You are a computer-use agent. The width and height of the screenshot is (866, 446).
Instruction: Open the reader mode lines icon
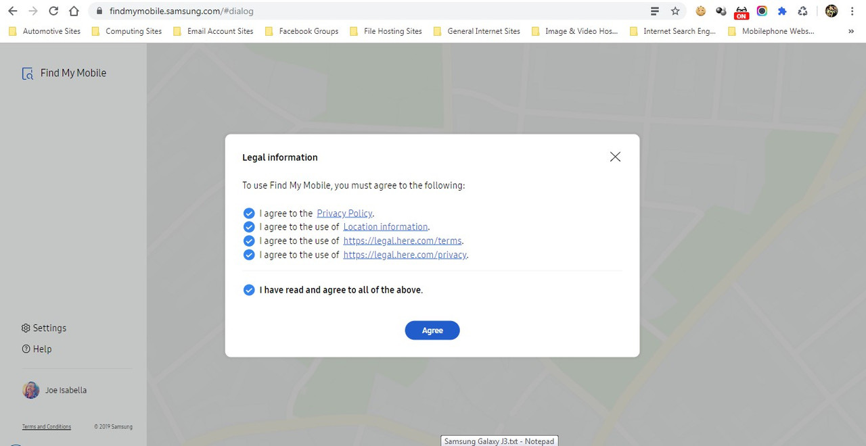655,11
